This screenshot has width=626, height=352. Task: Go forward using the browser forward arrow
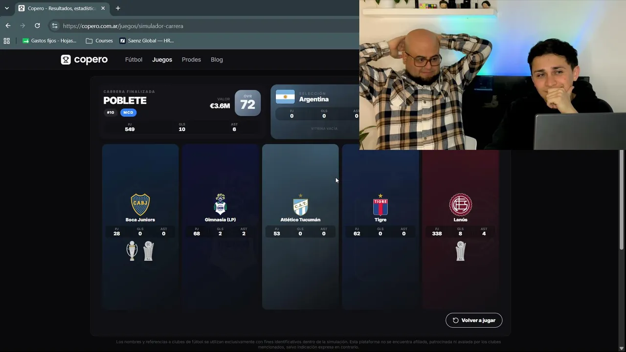(22, 25)
